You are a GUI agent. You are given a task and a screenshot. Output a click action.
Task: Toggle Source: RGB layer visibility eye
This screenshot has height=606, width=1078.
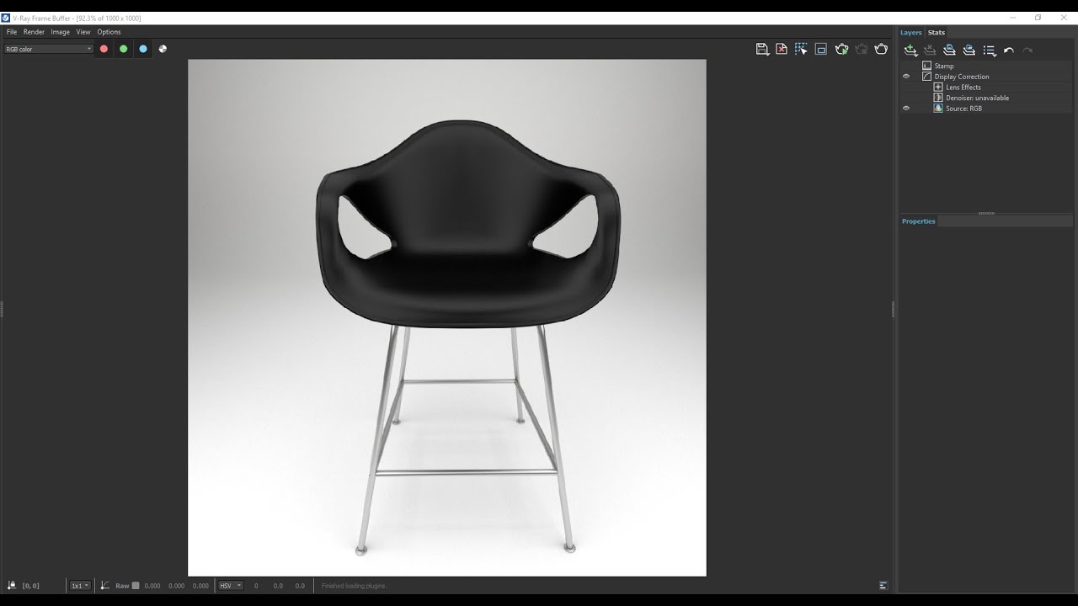[906, 109]
